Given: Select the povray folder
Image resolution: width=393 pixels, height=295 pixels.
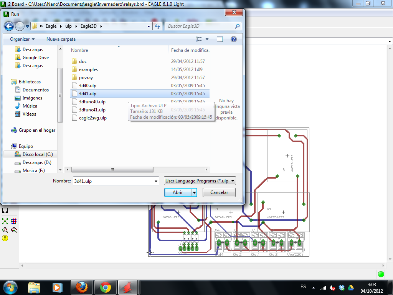Looking at the screenshot, I should click(x=86, y=78).
